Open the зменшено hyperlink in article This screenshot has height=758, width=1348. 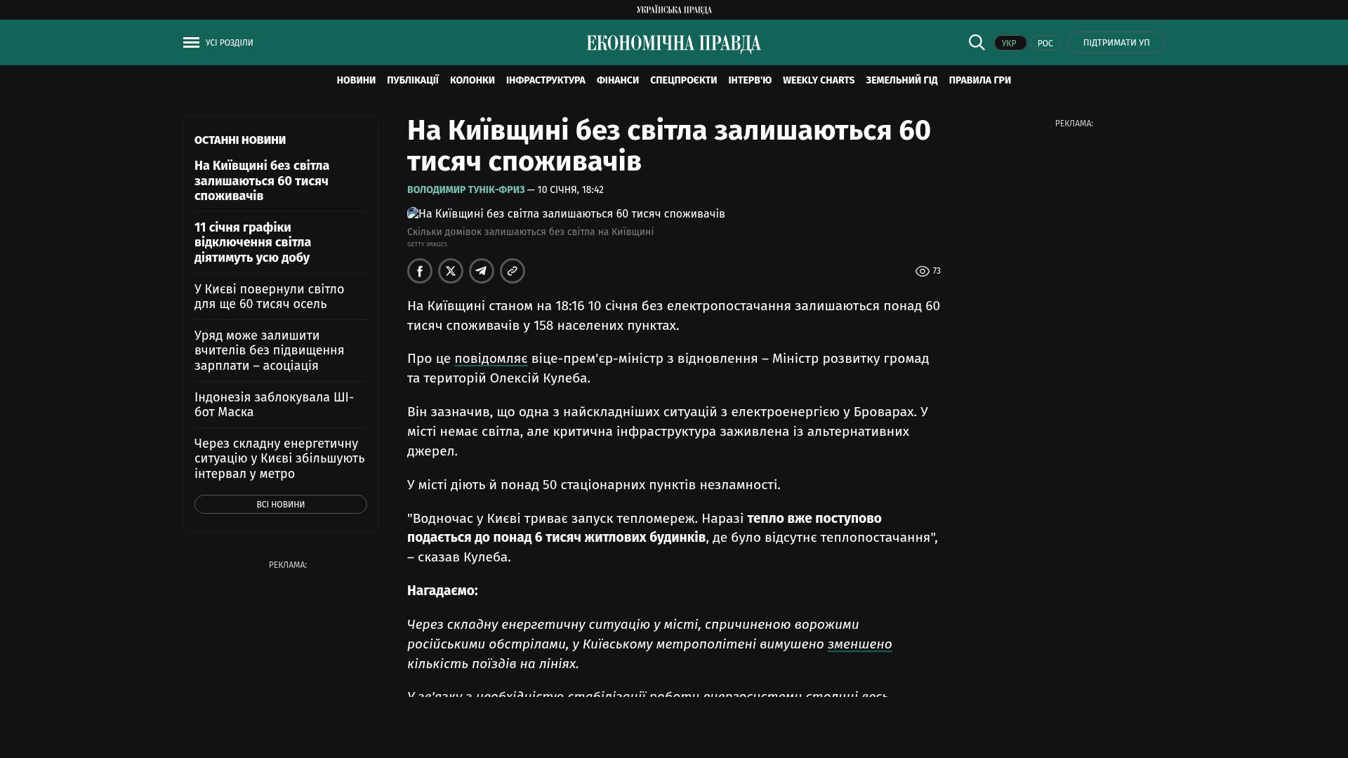pyautogui.click(x=859, y=644)
